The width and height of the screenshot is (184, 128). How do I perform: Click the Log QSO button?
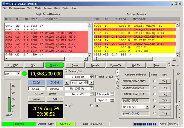click(13, 65)
